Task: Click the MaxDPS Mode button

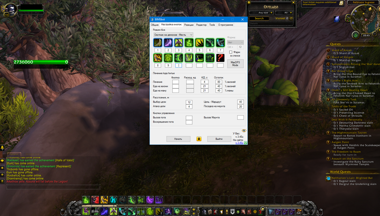Action: (x=235, y=64)
